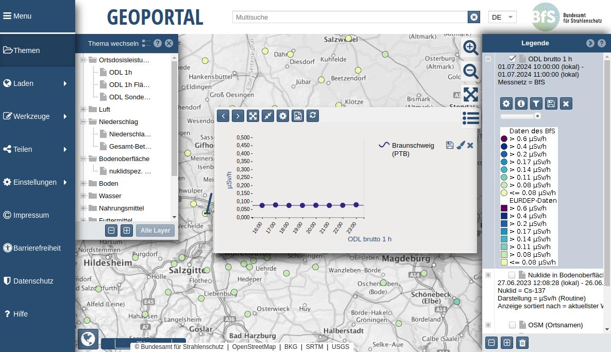Click the map zoom-in magnifier icon
The width and height of the screenshot is (611, 352).
470,47
